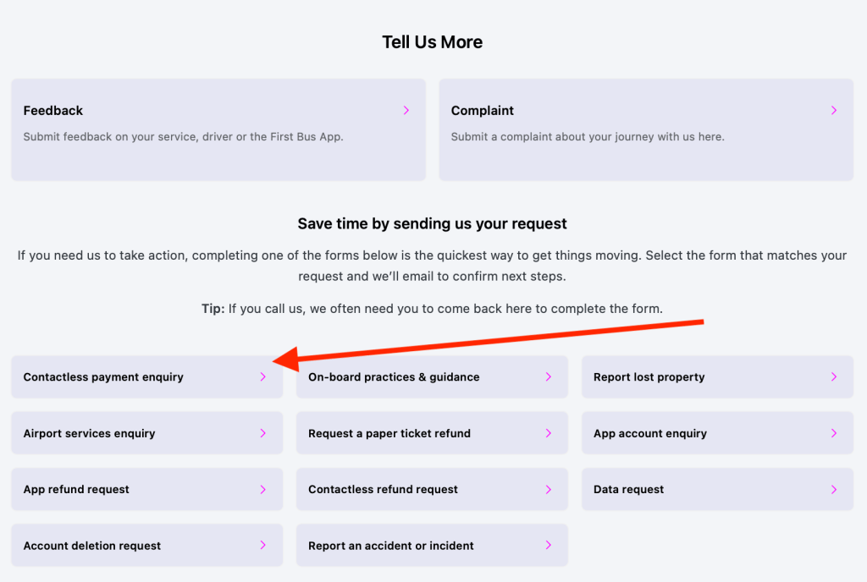Click chevron next to App account enquiry
Image resolution: width=867 pixels, height=582 pixels.
[x=834, y=433]
